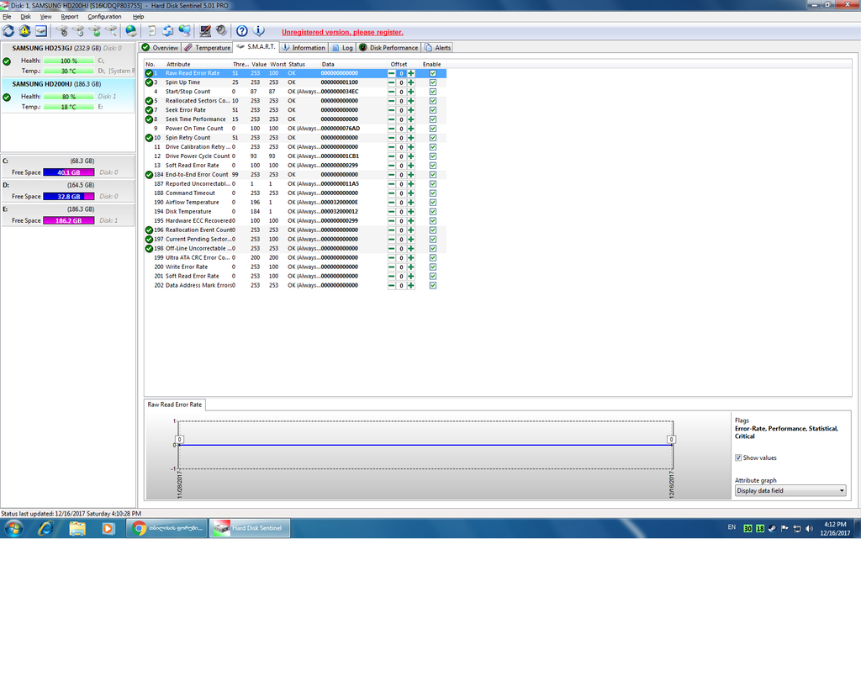Viewport: 861px width, 682px height.
Task: Click the yellow warning refresh toolbar icon
Action: click(x=24, y=31)
